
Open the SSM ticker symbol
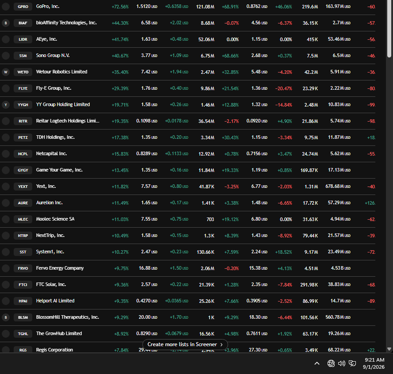[23, 56]
